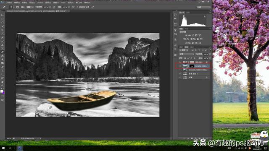
Task: Click the Photoshop taskbar button
Action: pos(20,148)
